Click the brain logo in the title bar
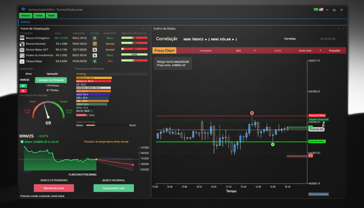Image resolution: width=364 pixels, height=208 pixels. 24,9
